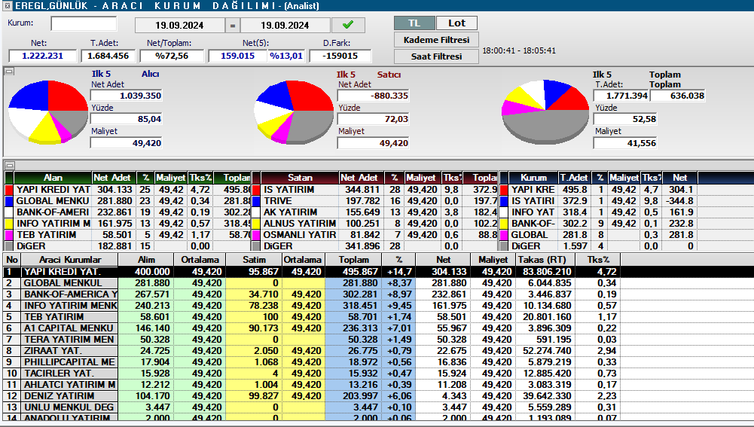This screenshot has height=427, width=754.
Task: Click the Net Adet 1.039.350 buyer field
Action: point(126,96)
